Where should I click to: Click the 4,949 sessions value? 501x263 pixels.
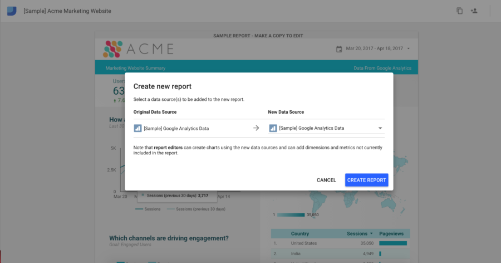click(368, 254)
